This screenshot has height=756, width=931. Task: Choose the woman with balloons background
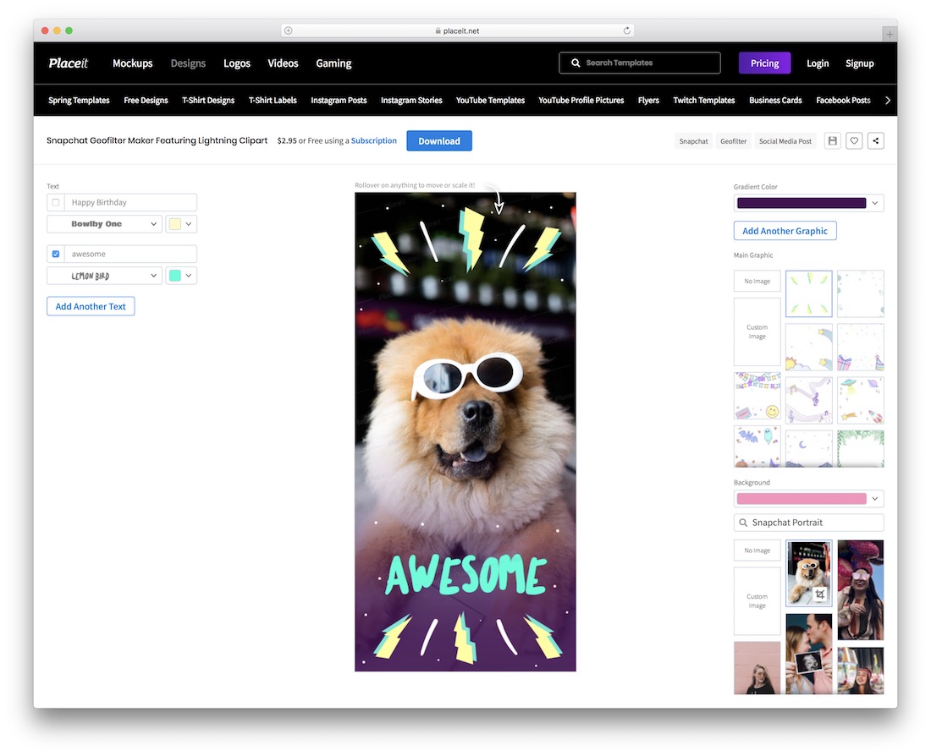click(861, 590)
